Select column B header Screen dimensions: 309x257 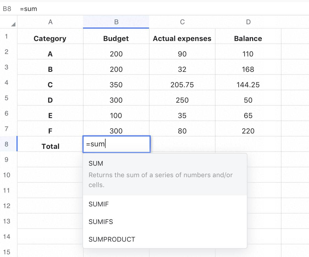pos(116,22)
